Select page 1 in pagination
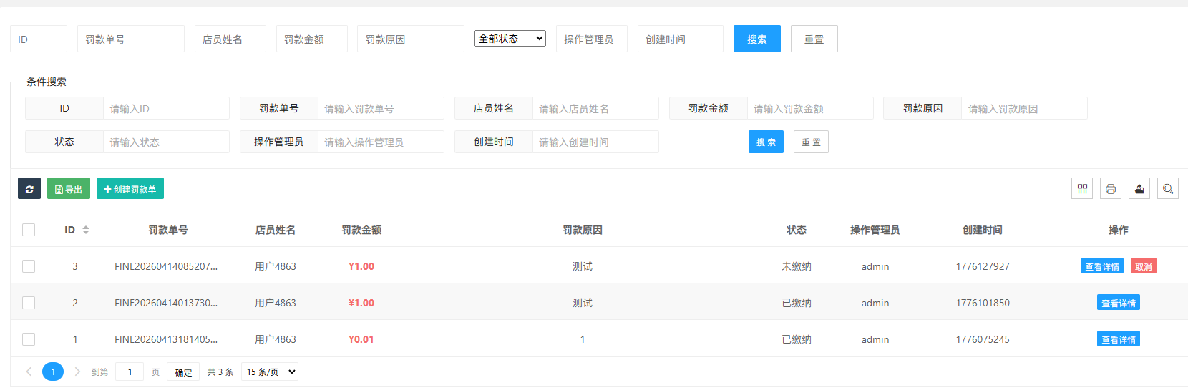 click(x=53, y=372)
